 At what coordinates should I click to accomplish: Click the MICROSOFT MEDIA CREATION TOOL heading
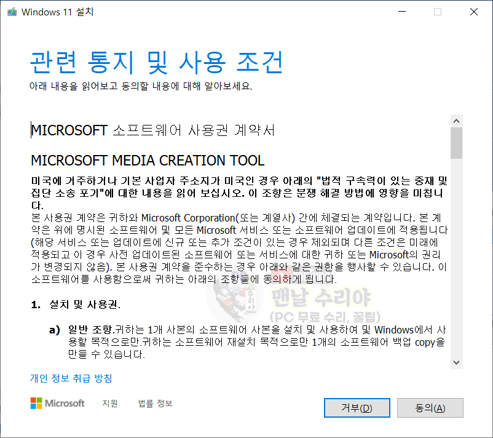[x=148, y=160]
